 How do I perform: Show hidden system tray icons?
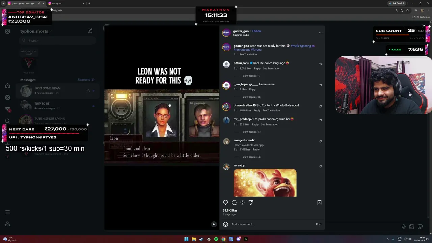point(388,239)
